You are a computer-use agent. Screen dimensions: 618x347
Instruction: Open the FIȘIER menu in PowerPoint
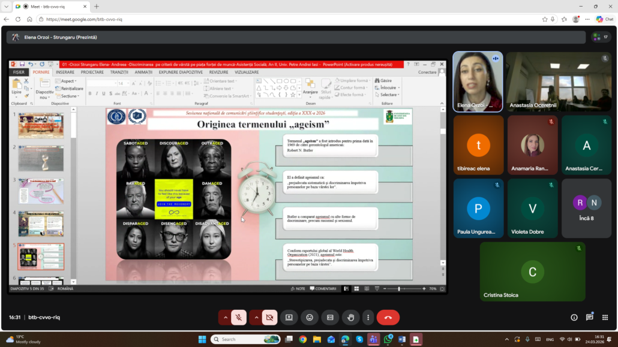click(19, 73)
